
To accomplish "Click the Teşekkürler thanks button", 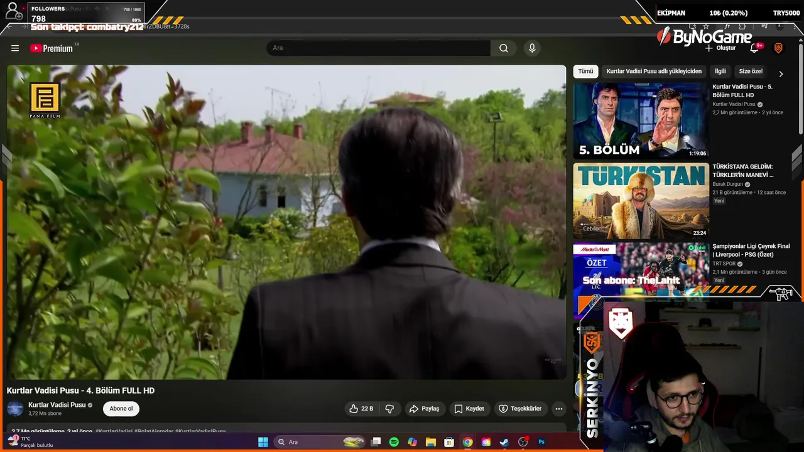I will 520,409.
